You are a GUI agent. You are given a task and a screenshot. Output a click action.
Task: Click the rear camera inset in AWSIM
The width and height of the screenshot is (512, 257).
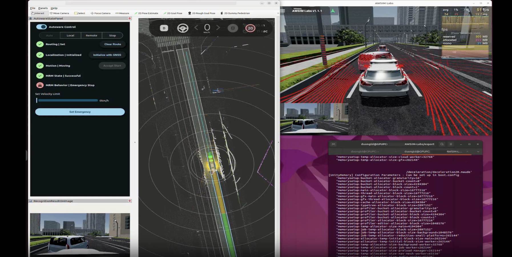tap(314, 119)
